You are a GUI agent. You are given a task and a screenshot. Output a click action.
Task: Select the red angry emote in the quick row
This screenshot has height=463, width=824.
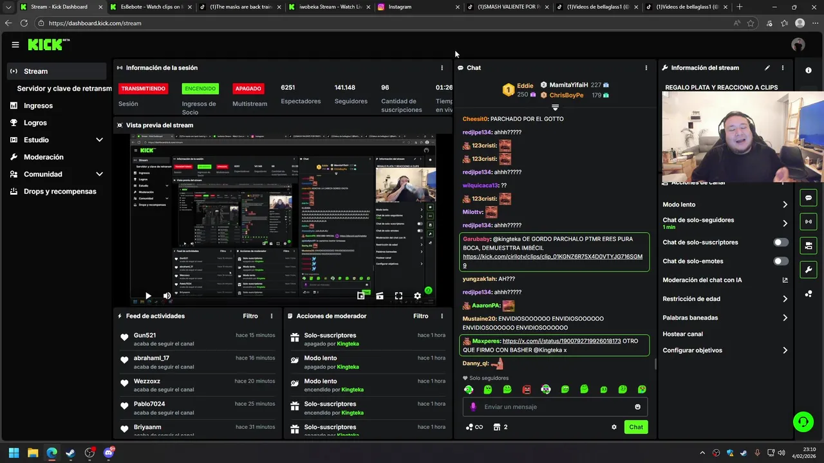pos(527,389)
